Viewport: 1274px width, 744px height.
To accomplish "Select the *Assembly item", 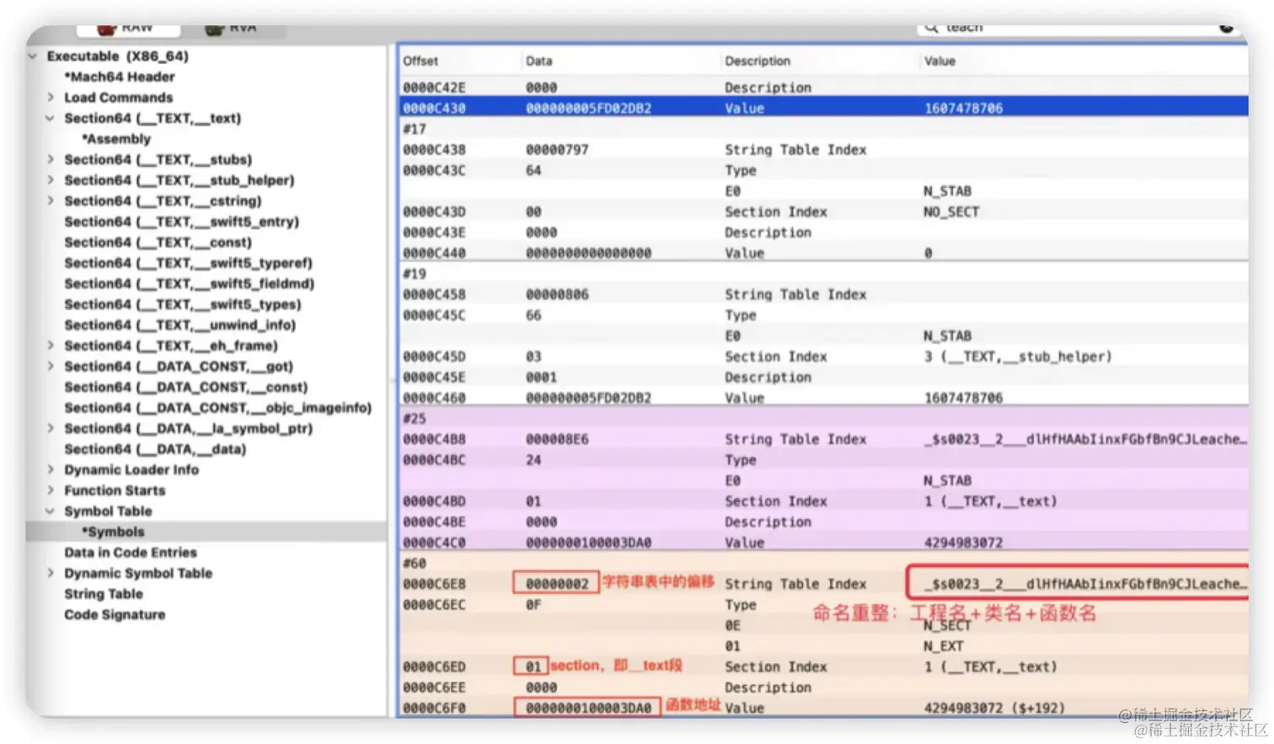I will pyautogui.click(x=116, y=139).
